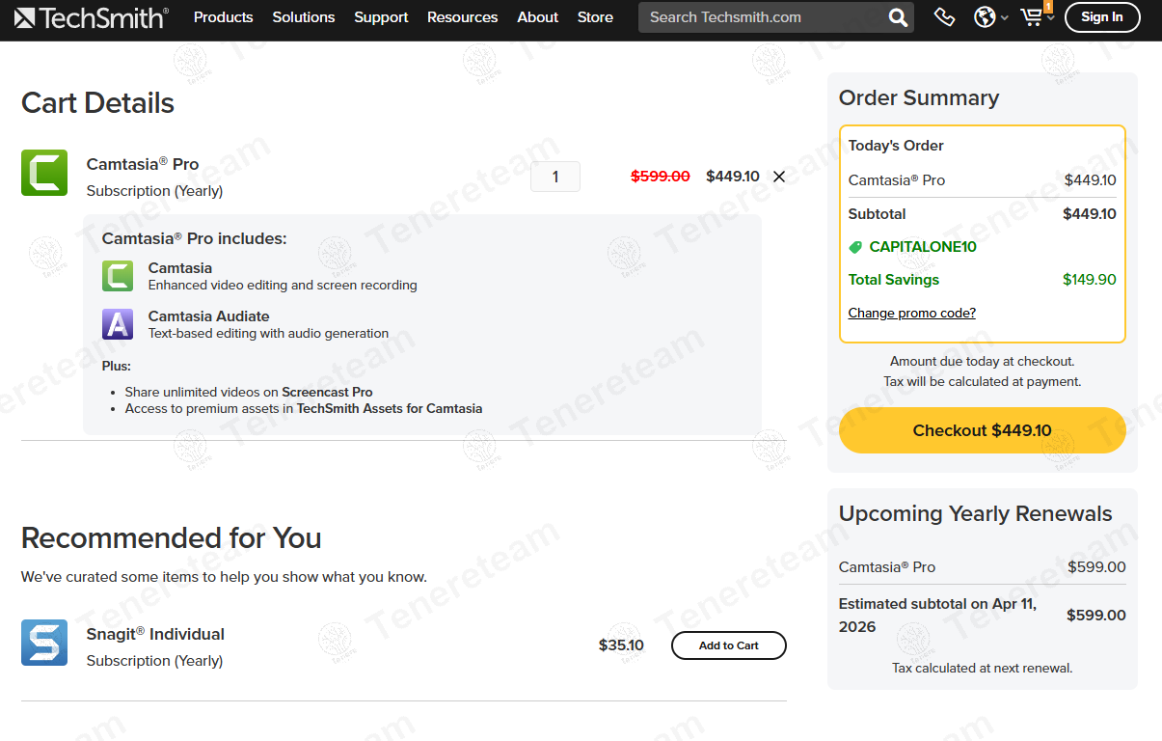Click the Today's Order label
This screenshot has width=1162, height=741.
coord(896,146)
